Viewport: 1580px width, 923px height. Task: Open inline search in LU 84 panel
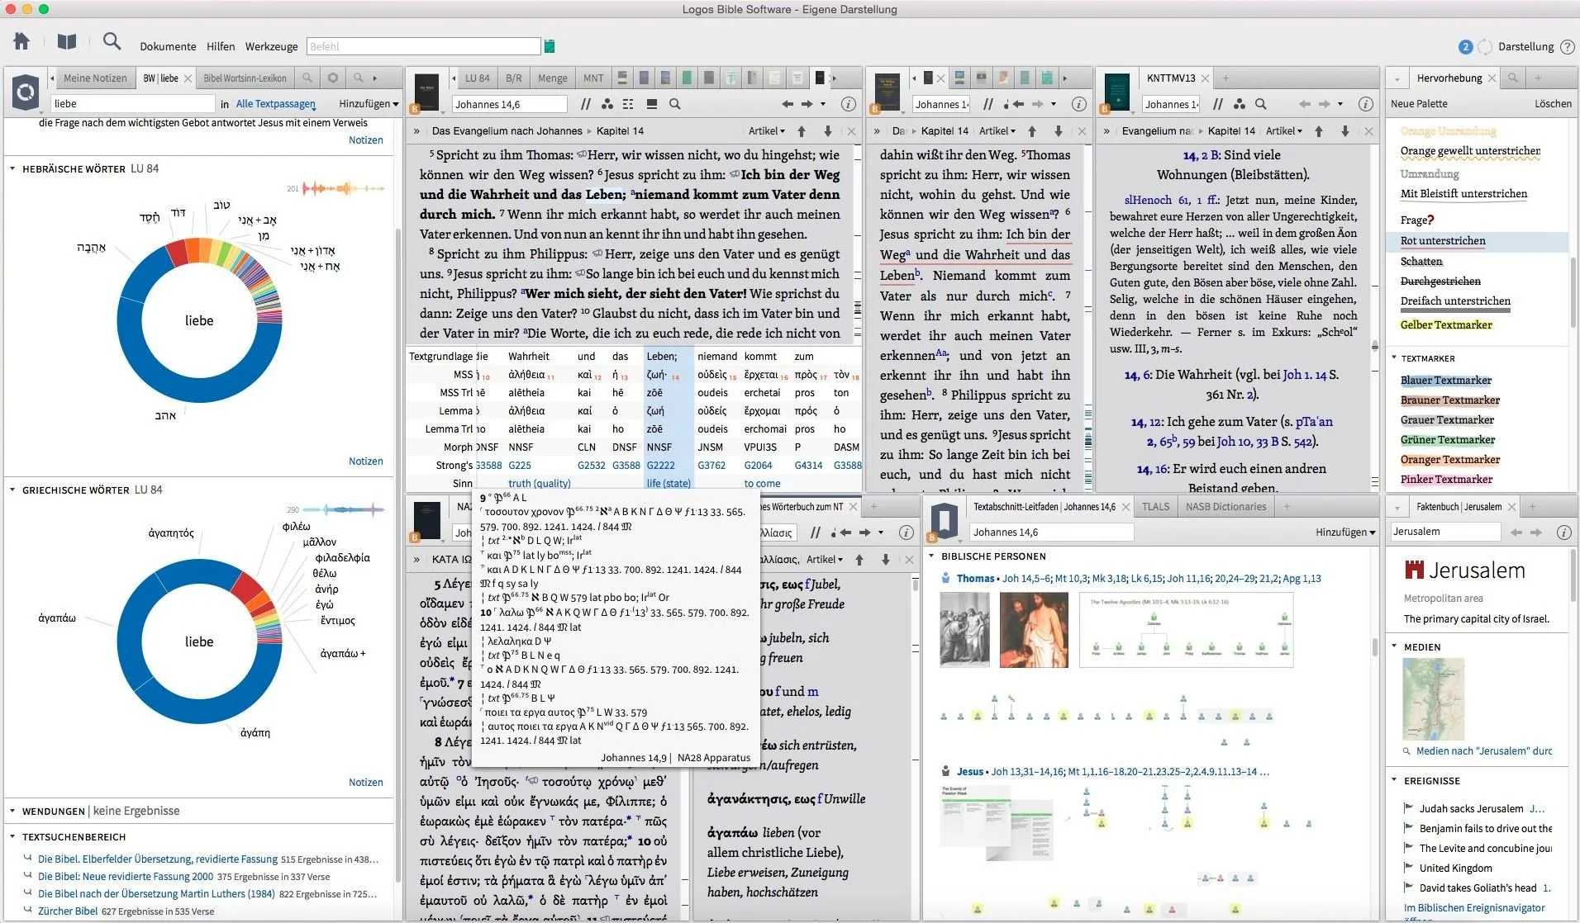(675, 104)
